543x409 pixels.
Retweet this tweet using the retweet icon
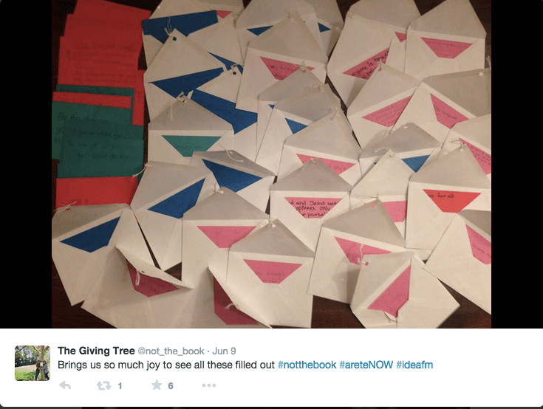tap(103, 385)
